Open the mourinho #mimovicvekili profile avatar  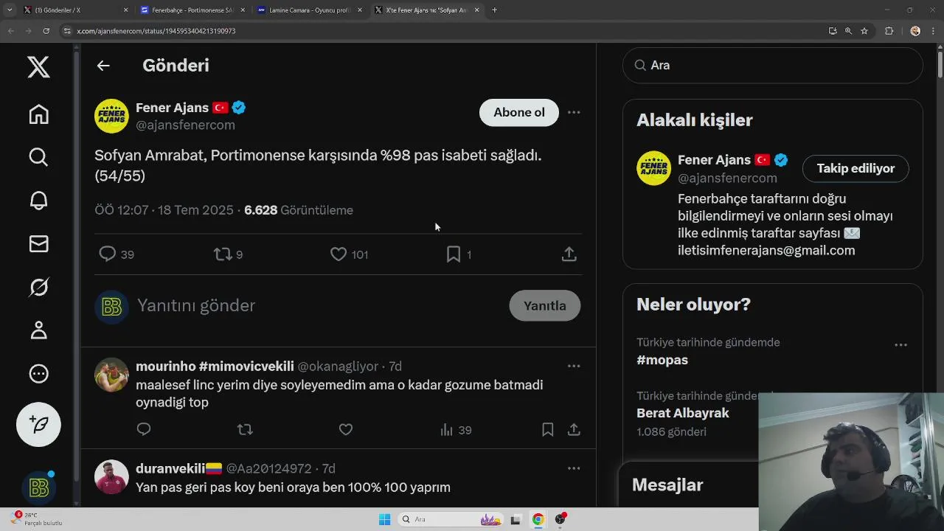point(111,375)
